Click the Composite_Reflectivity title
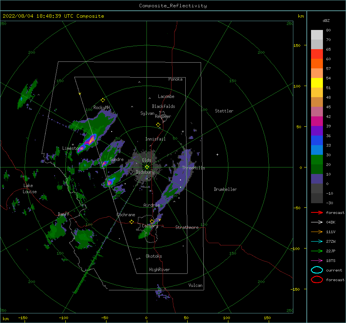 (173, 6)
